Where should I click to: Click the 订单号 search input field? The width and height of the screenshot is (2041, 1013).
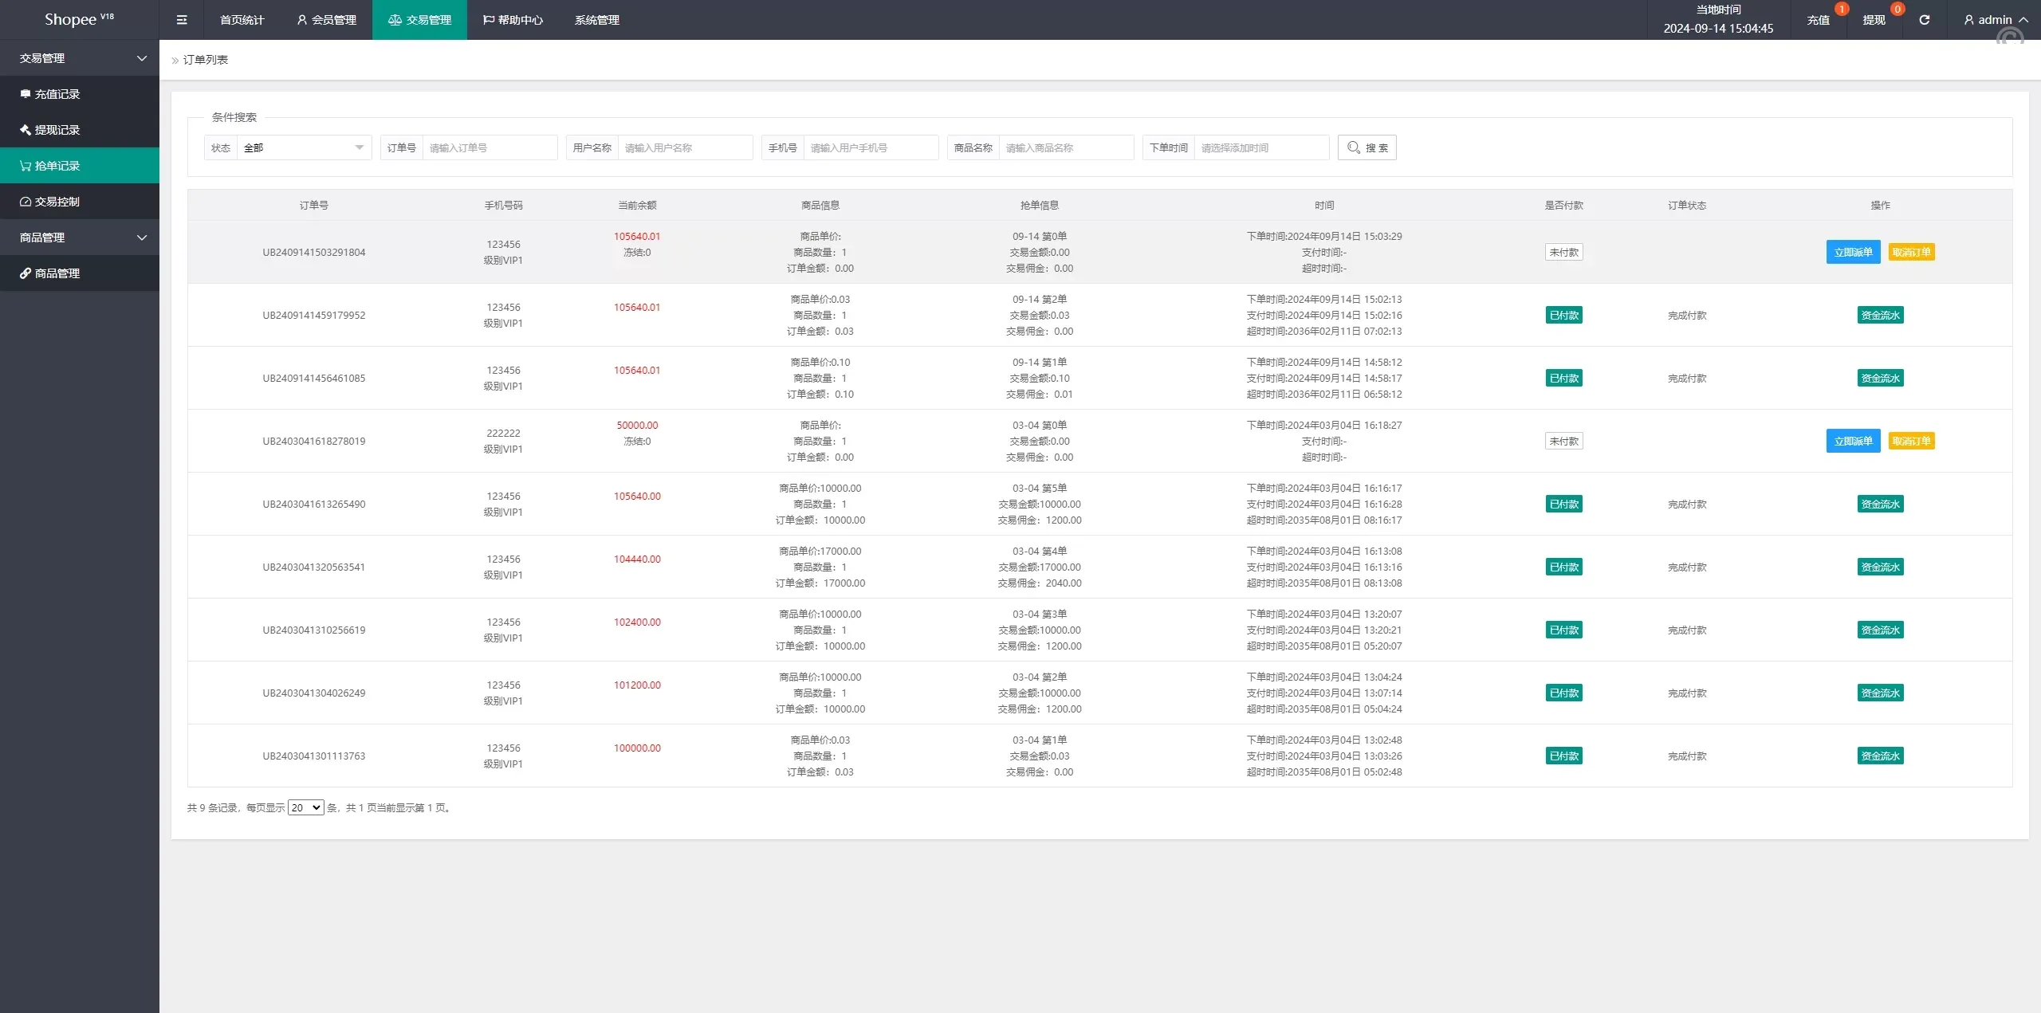pos(489,147)
